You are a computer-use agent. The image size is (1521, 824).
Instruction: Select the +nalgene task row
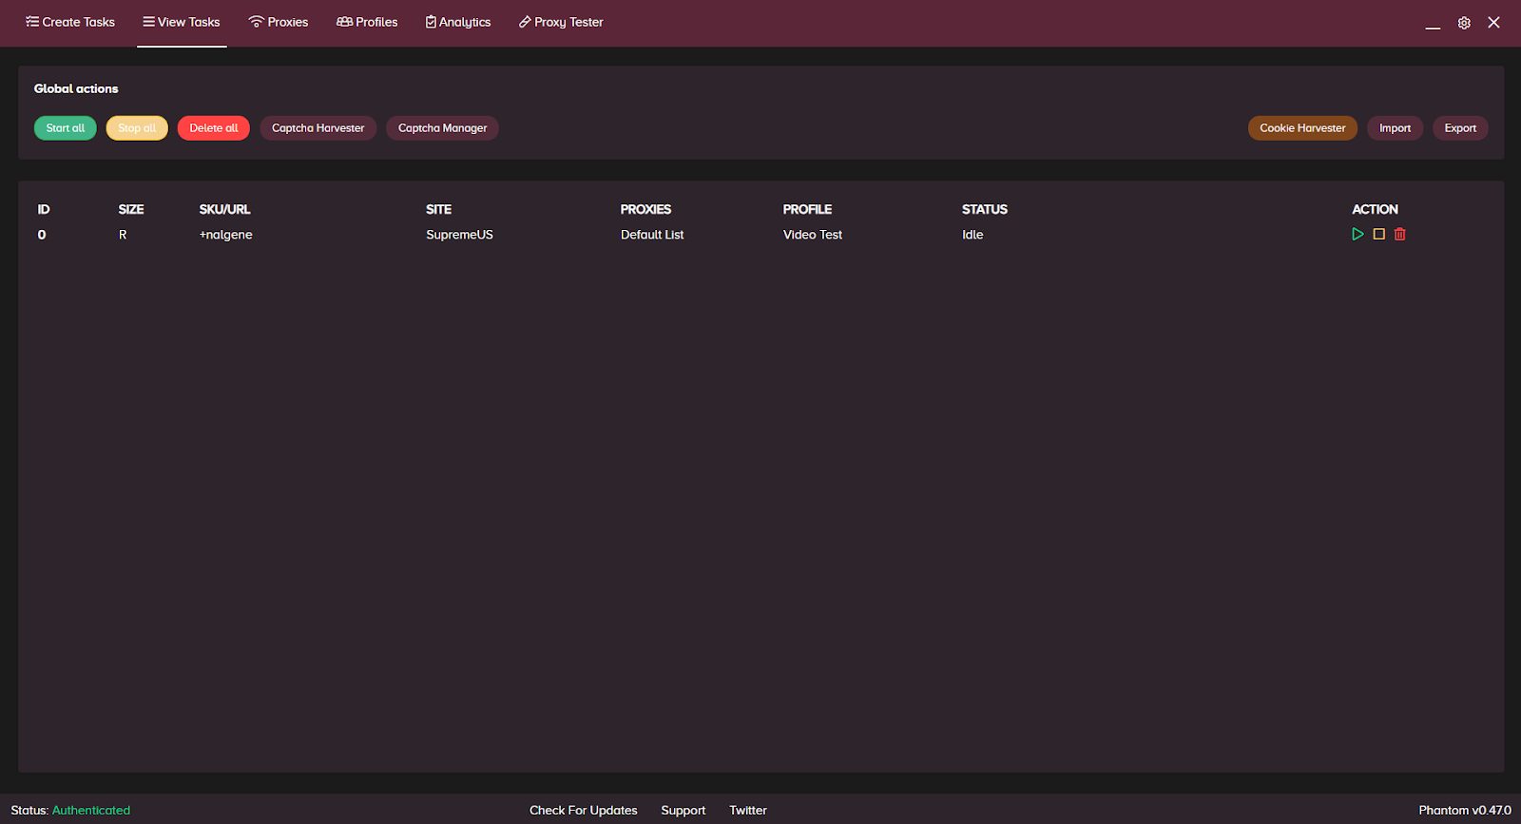point(226,235)
